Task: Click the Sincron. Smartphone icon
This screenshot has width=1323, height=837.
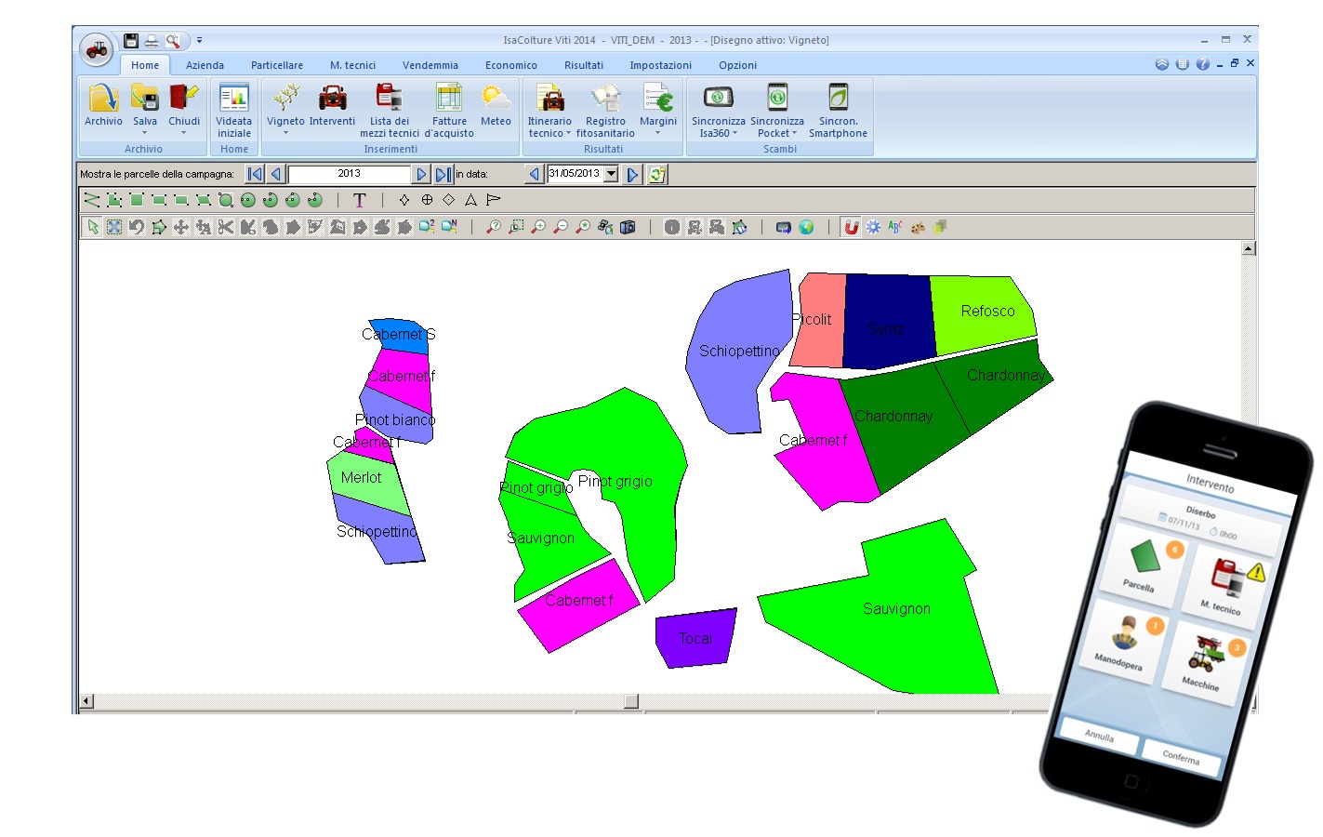Action: point(838,99)
